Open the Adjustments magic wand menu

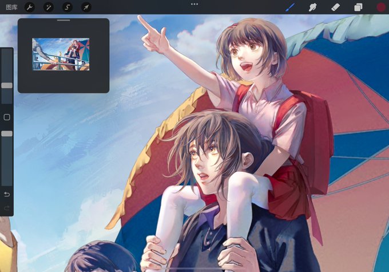(x=49, y=7)
